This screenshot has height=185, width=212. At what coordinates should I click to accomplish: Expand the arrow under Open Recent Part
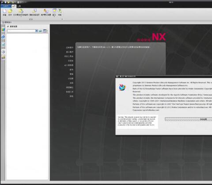[x=21, y=16]
